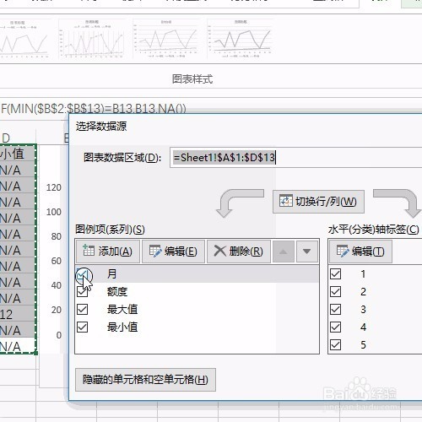Uncheck the 最小值 series checkbox
The image size is (422, 422).
(82, 327)
